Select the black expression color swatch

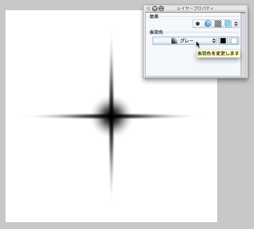pos(223,41)
